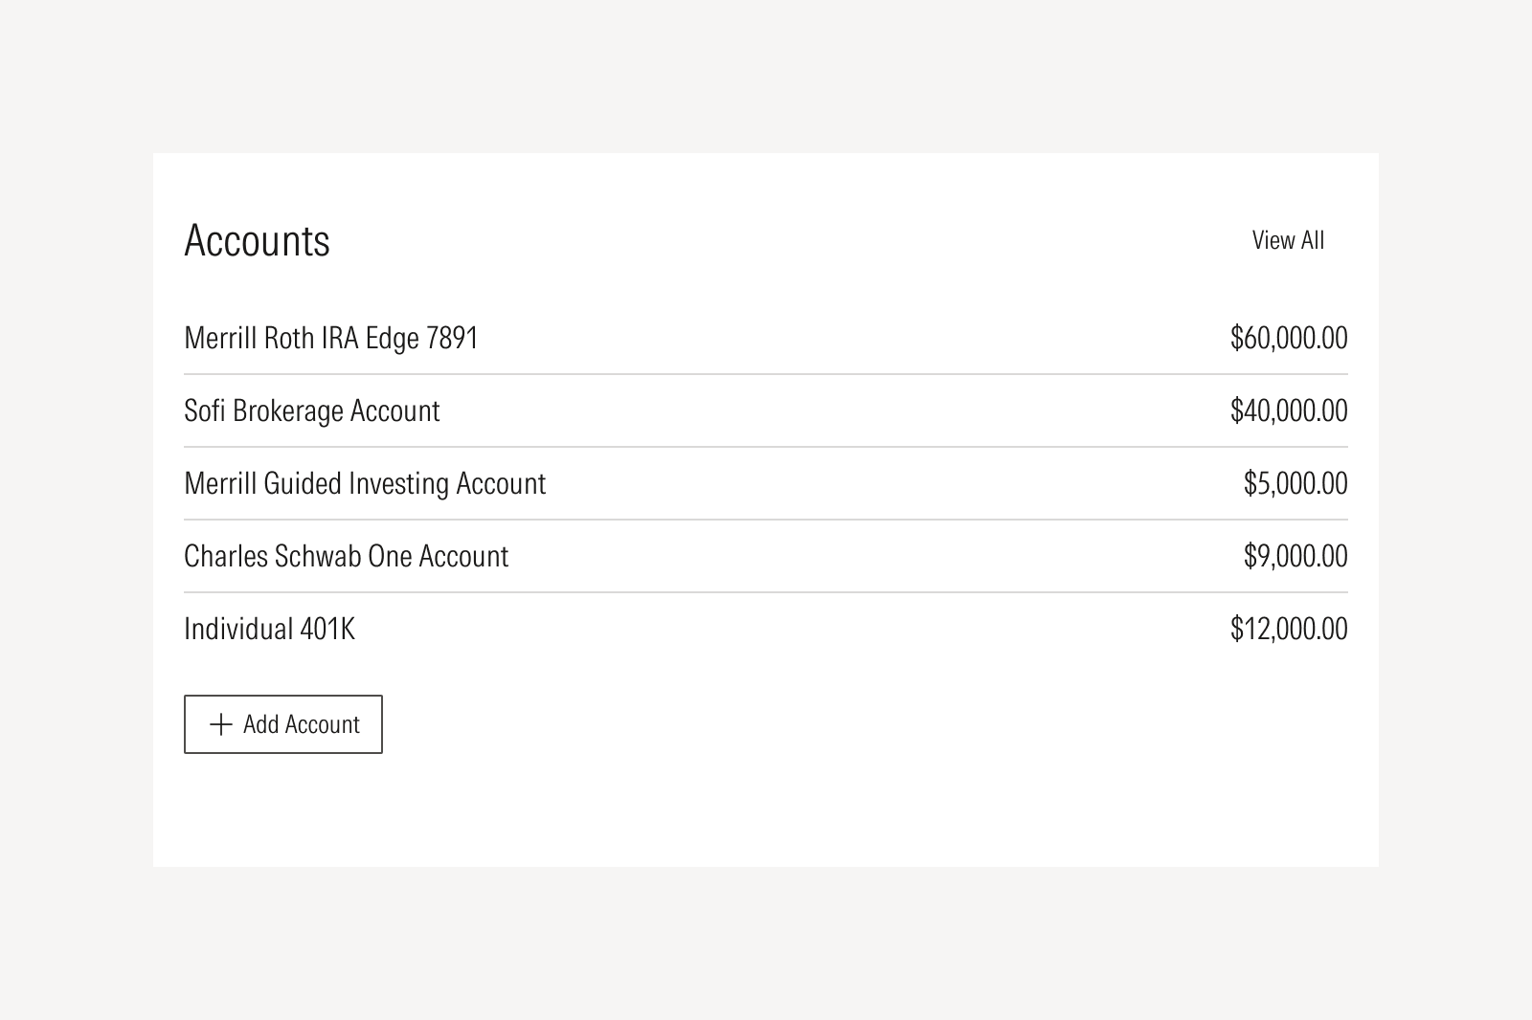Viewport: 1532px width, 1020px height.
Task: Select Merrill Guided Investing Account
Action: pos(364,483)
